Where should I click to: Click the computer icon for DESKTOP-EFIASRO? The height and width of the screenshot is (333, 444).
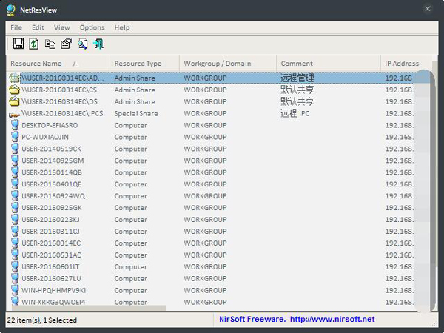click(x=15, y=125)
